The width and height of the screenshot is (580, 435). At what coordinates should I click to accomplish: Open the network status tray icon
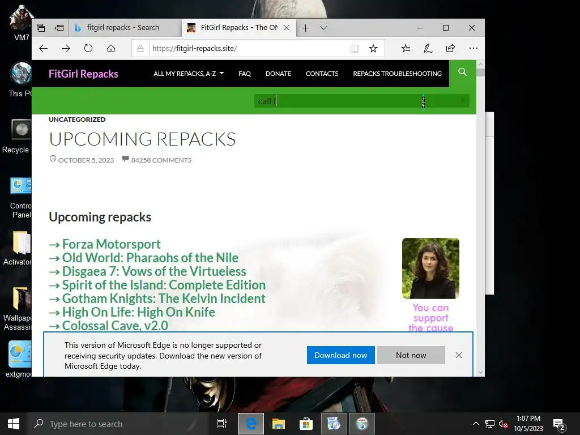click(x=490, y=424)
